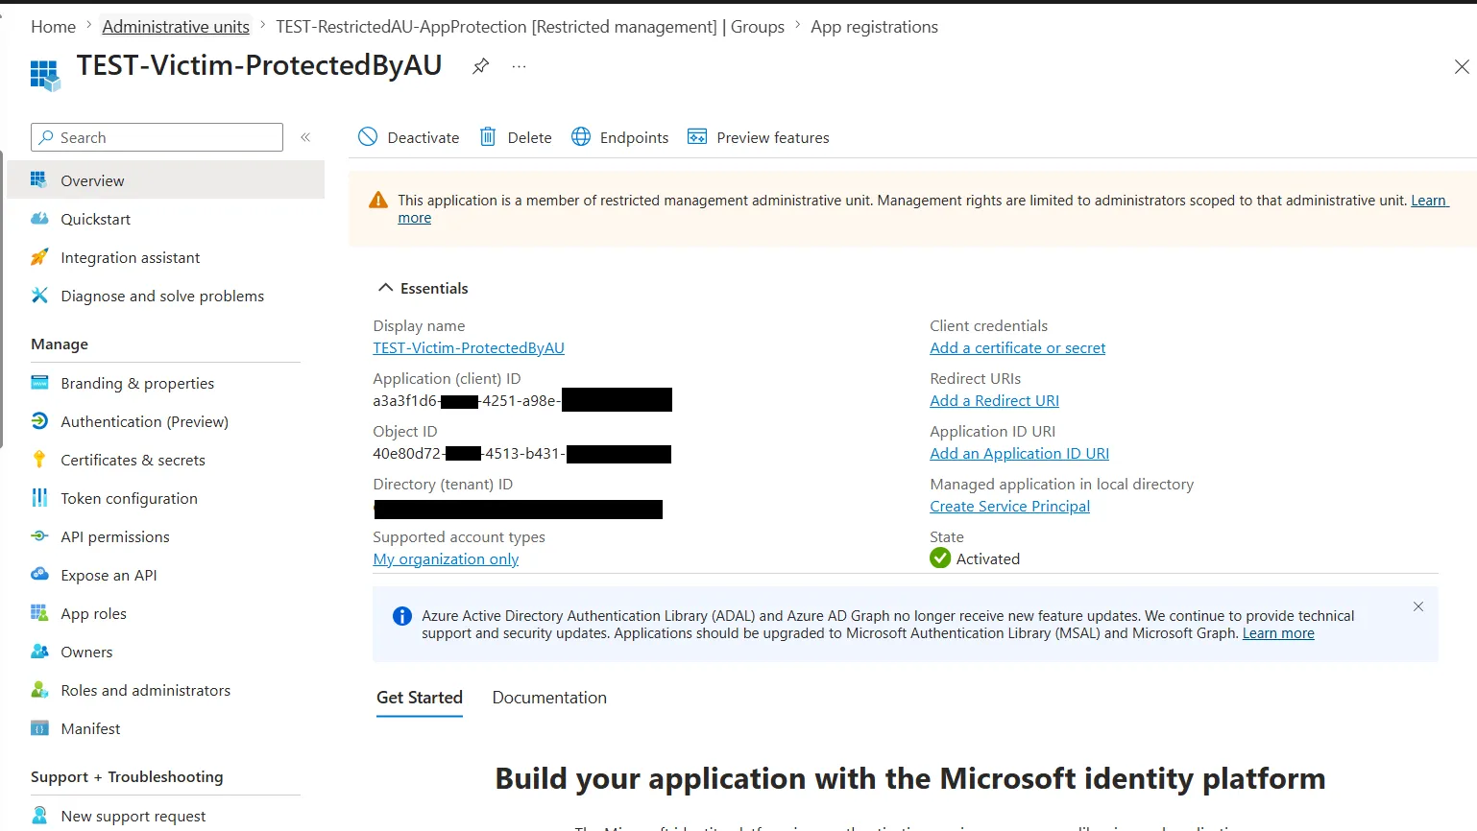Click Learn more in the ADAL notice
1477x831 pixels.
tap(1278, 633)
